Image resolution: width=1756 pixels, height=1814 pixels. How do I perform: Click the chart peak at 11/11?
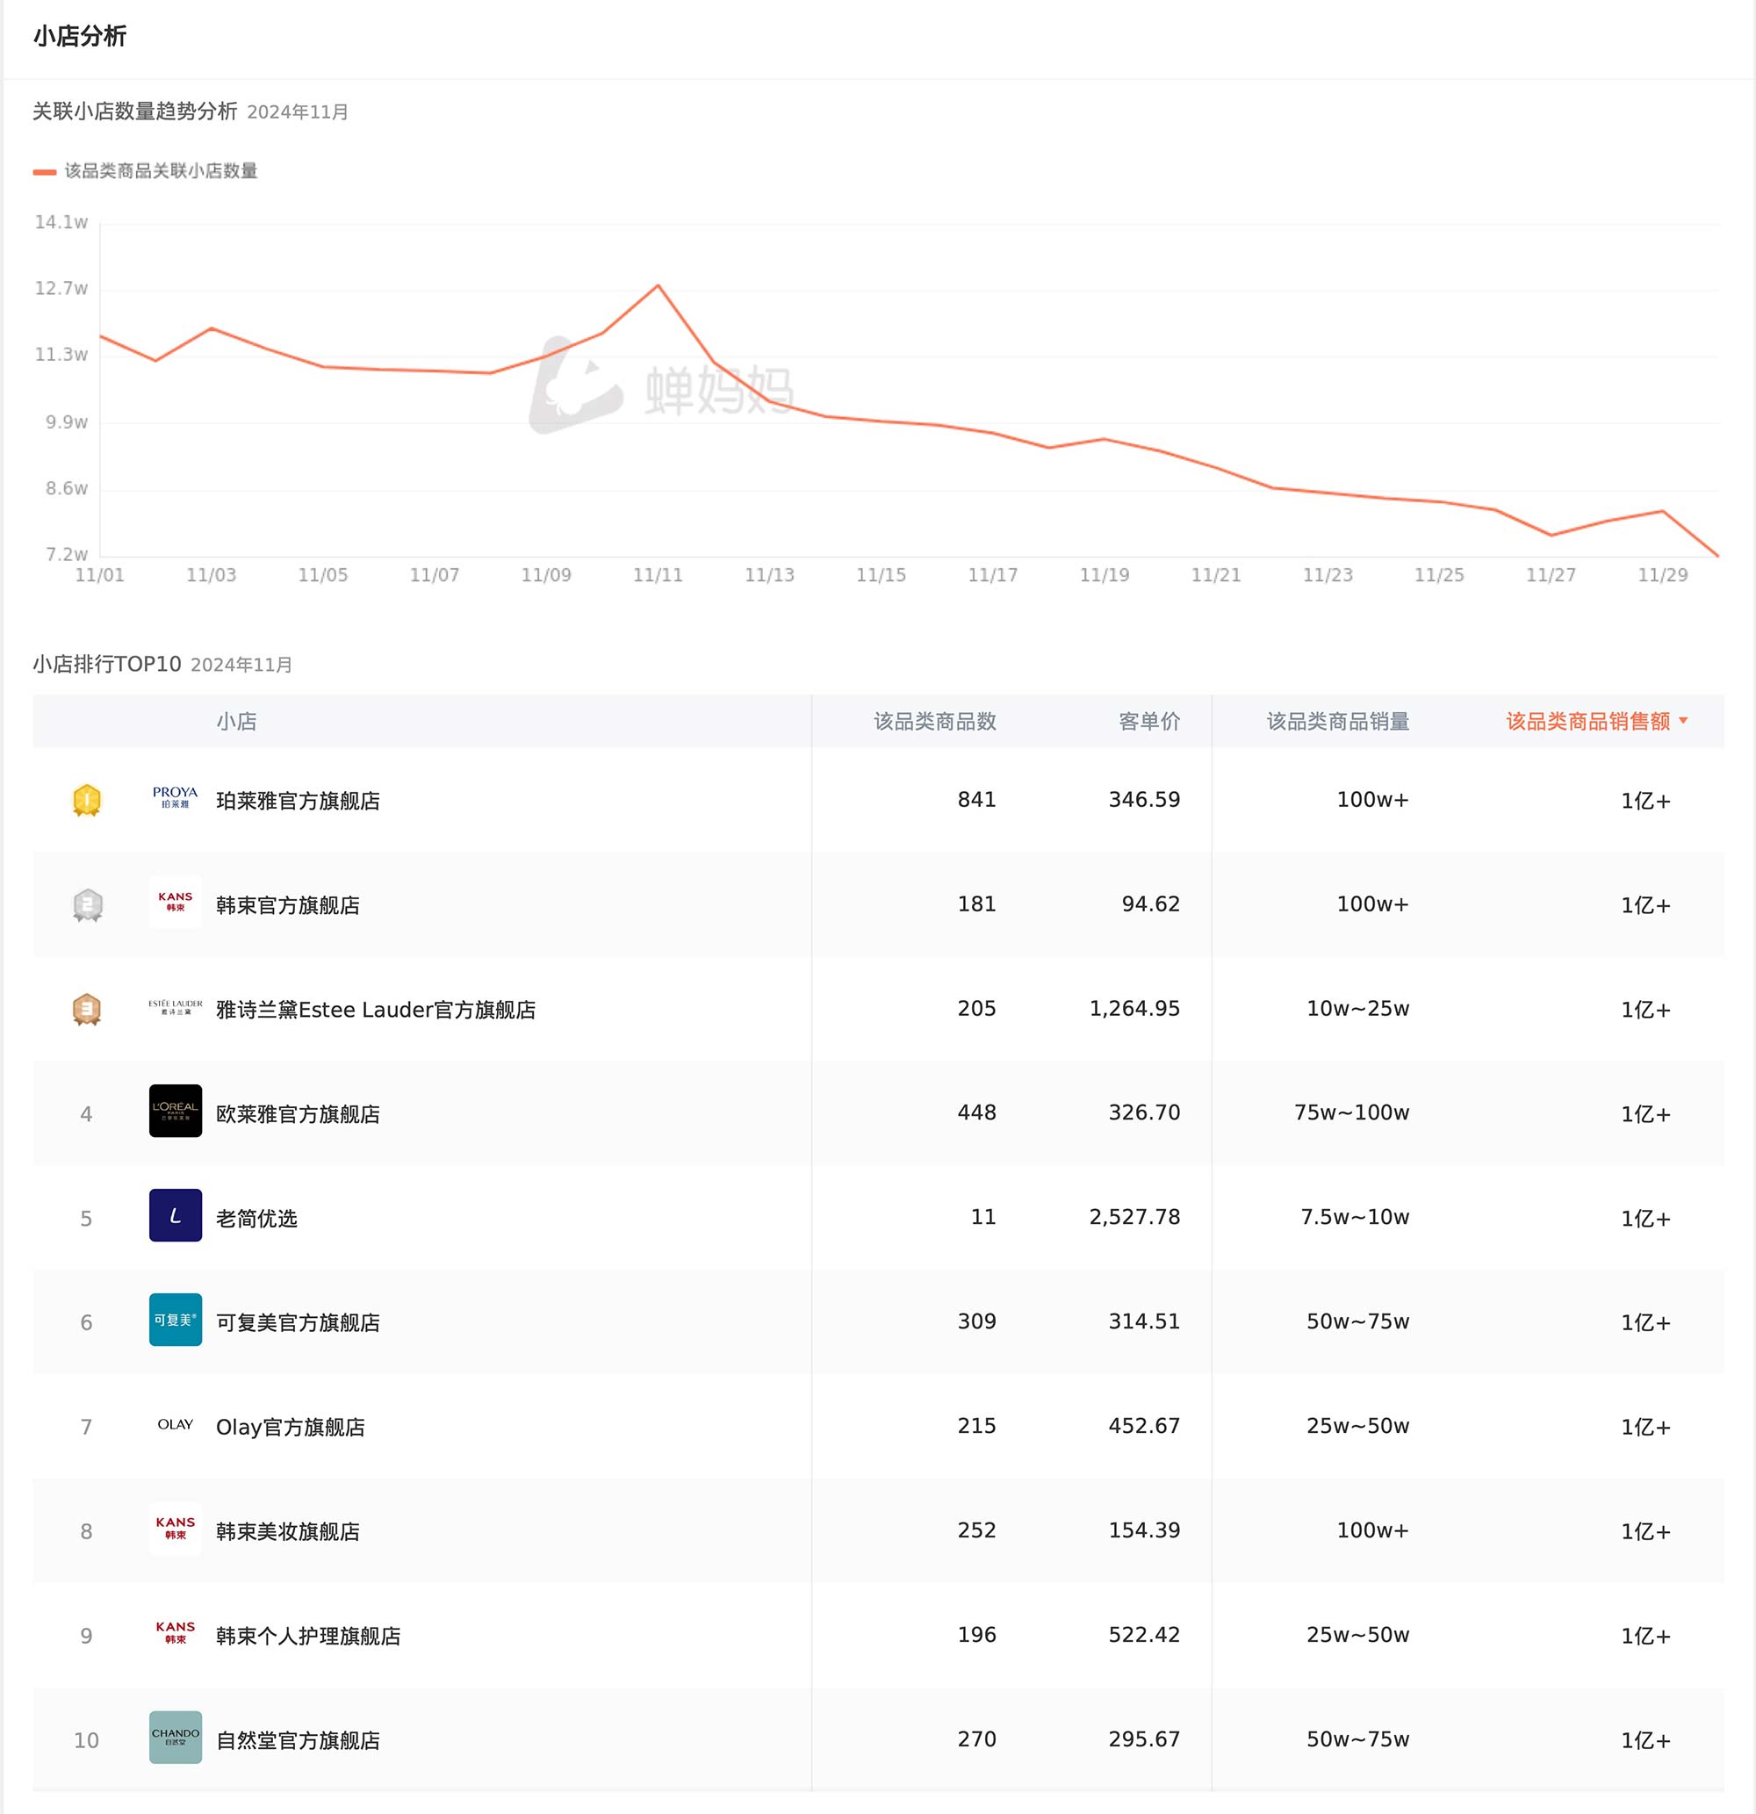pyautogui.click(x=658, y=285)
